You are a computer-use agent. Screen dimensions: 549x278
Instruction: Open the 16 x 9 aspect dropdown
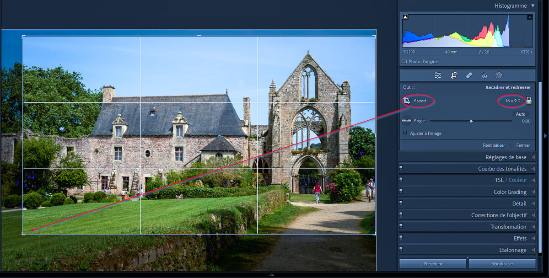coord(512,101)
